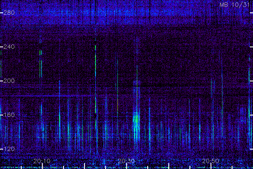The width and height of the screenshot is (253, 169).
Task: Click the 20:50 time axis label
Action: tap(211, 161)
